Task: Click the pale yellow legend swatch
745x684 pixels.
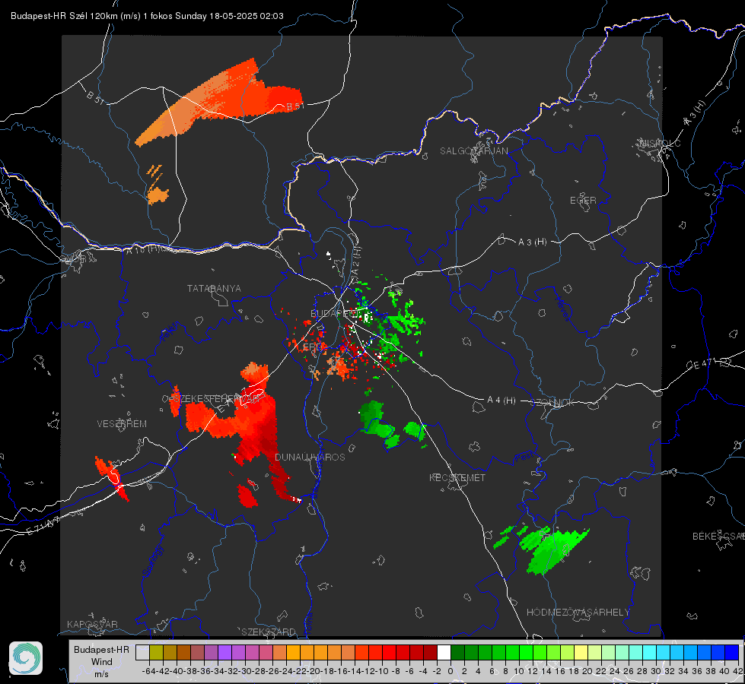Action: pos(581,653)
